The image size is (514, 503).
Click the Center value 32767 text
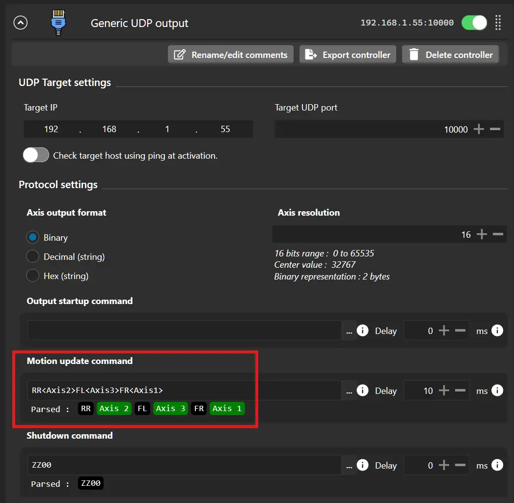coord(315,265)
